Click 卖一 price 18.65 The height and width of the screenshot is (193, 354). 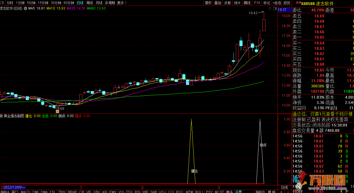click(x=319, y=37)
